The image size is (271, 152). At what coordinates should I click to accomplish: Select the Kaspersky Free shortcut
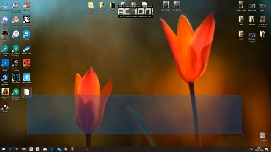click(5, 51)
